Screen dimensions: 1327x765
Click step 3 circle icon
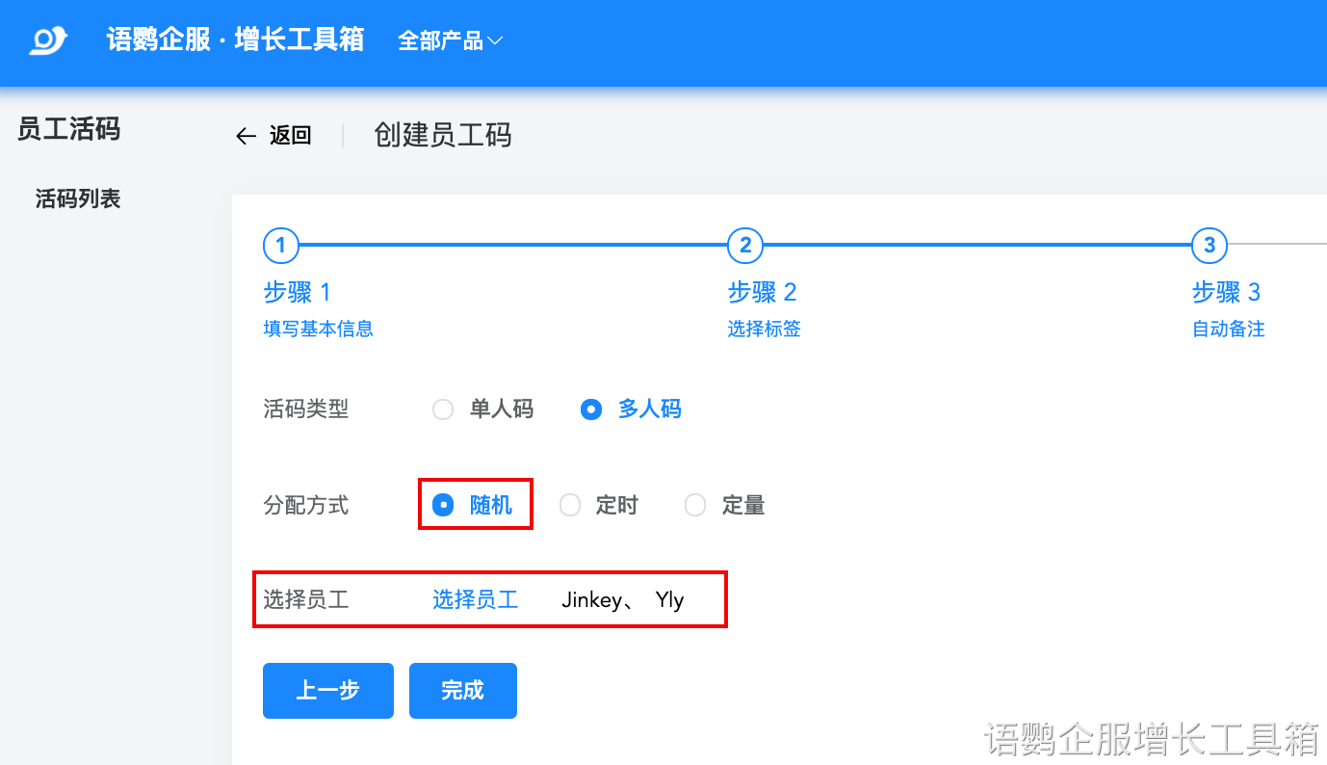click(1210, 246)
